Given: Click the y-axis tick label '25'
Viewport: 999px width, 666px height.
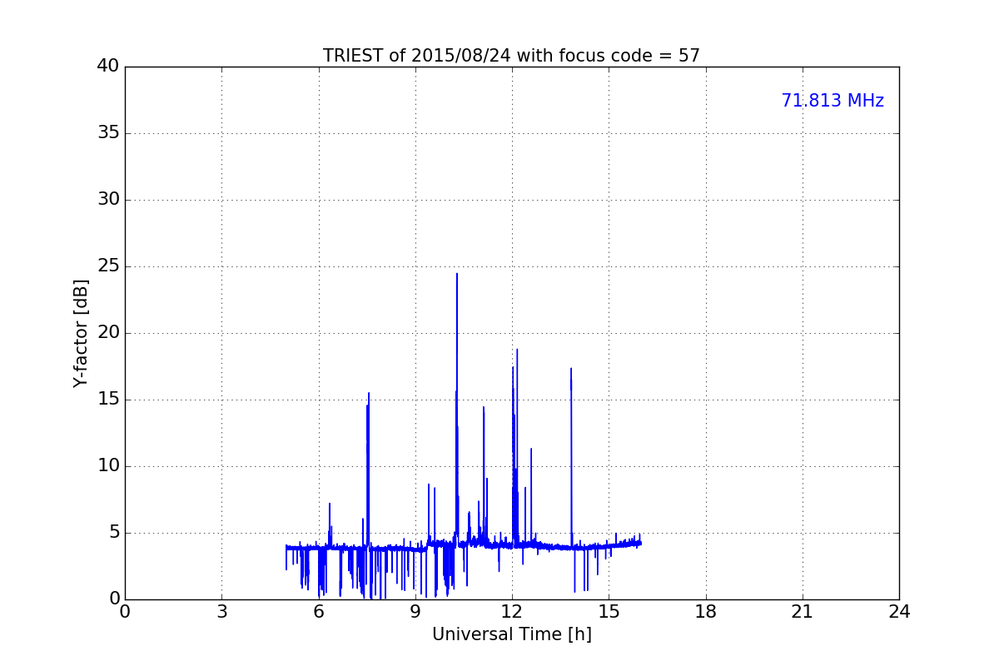Looking at the screenshot, I should coord(107,266).
